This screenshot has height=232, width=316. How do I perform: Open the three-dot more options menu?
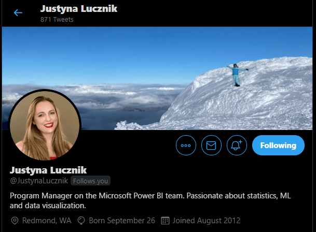(x=186, y=146)
